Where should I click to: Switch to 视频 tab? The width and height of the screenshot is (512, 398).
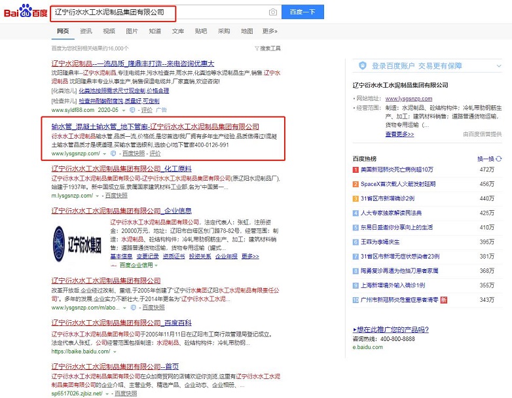[x=109, y=31]
